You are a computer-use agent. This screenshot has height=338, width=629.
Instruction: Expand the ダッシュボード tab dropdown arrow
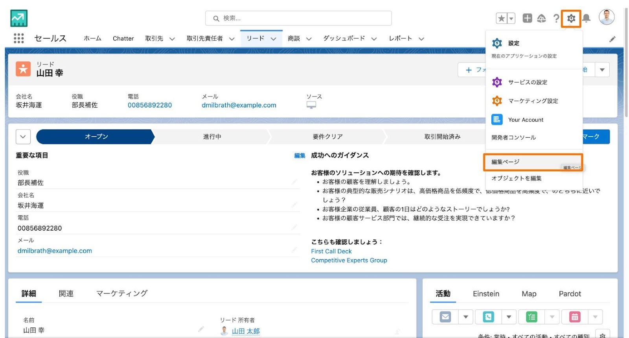374,39
